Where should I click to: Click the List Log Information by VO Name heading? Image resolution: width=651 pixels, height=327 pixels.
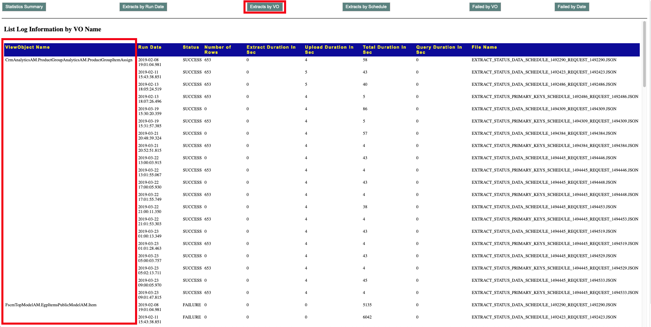pos(53,29)
